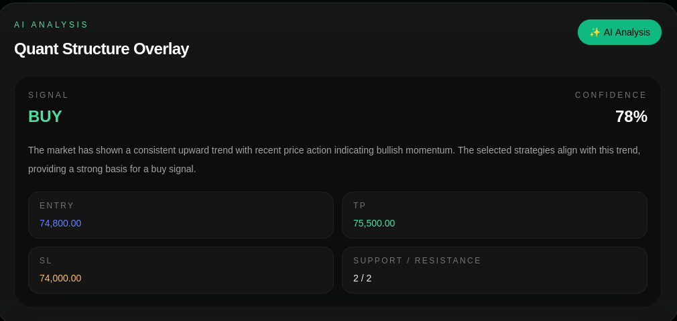Click the 2 / 2 support resistance count

pos(362,278)
